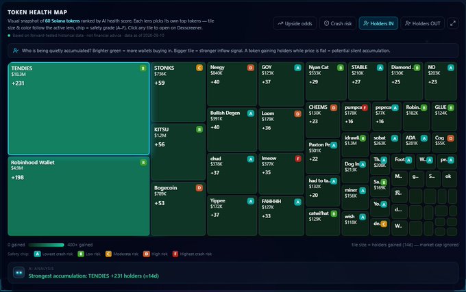The image size is (466, 292).
Task: Open the wish token tile
Action: click(355, 224)
